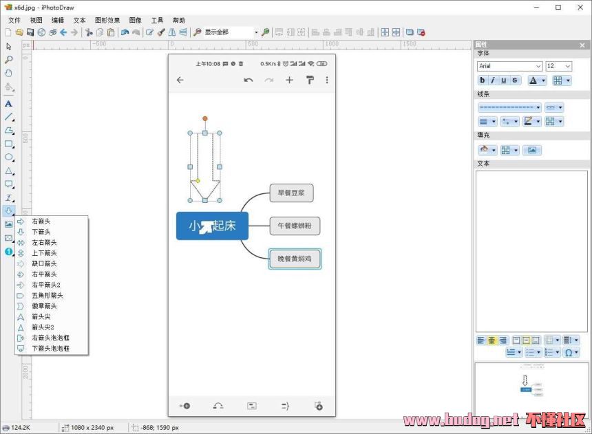592x434 pixels.
Task: Choose 左右箭头 from the arrow shapes menu
Action: click(44, 242)
